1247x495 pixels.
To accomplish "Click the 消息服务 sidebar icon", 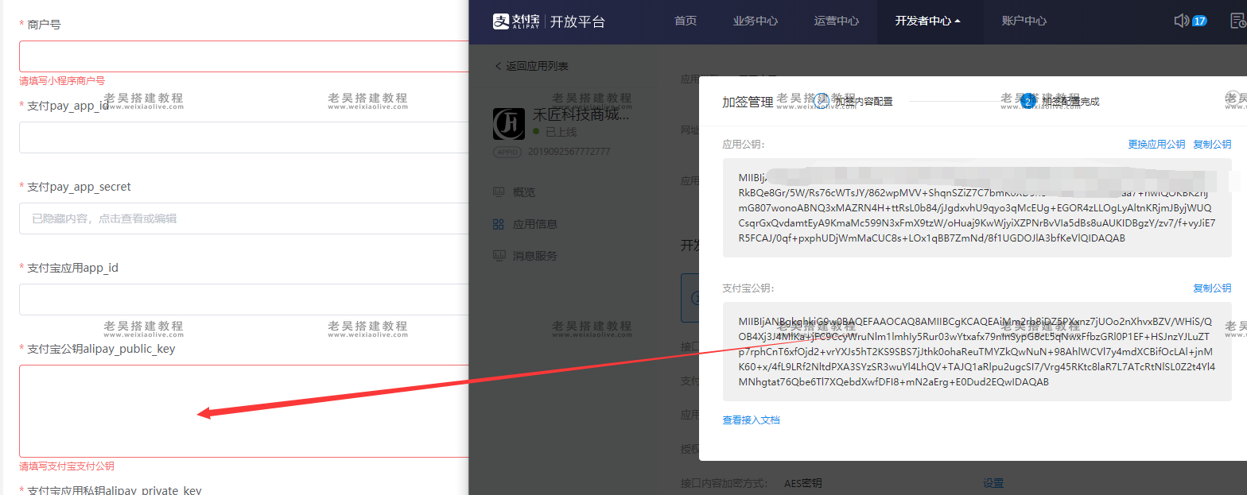I will coord(499,256).
